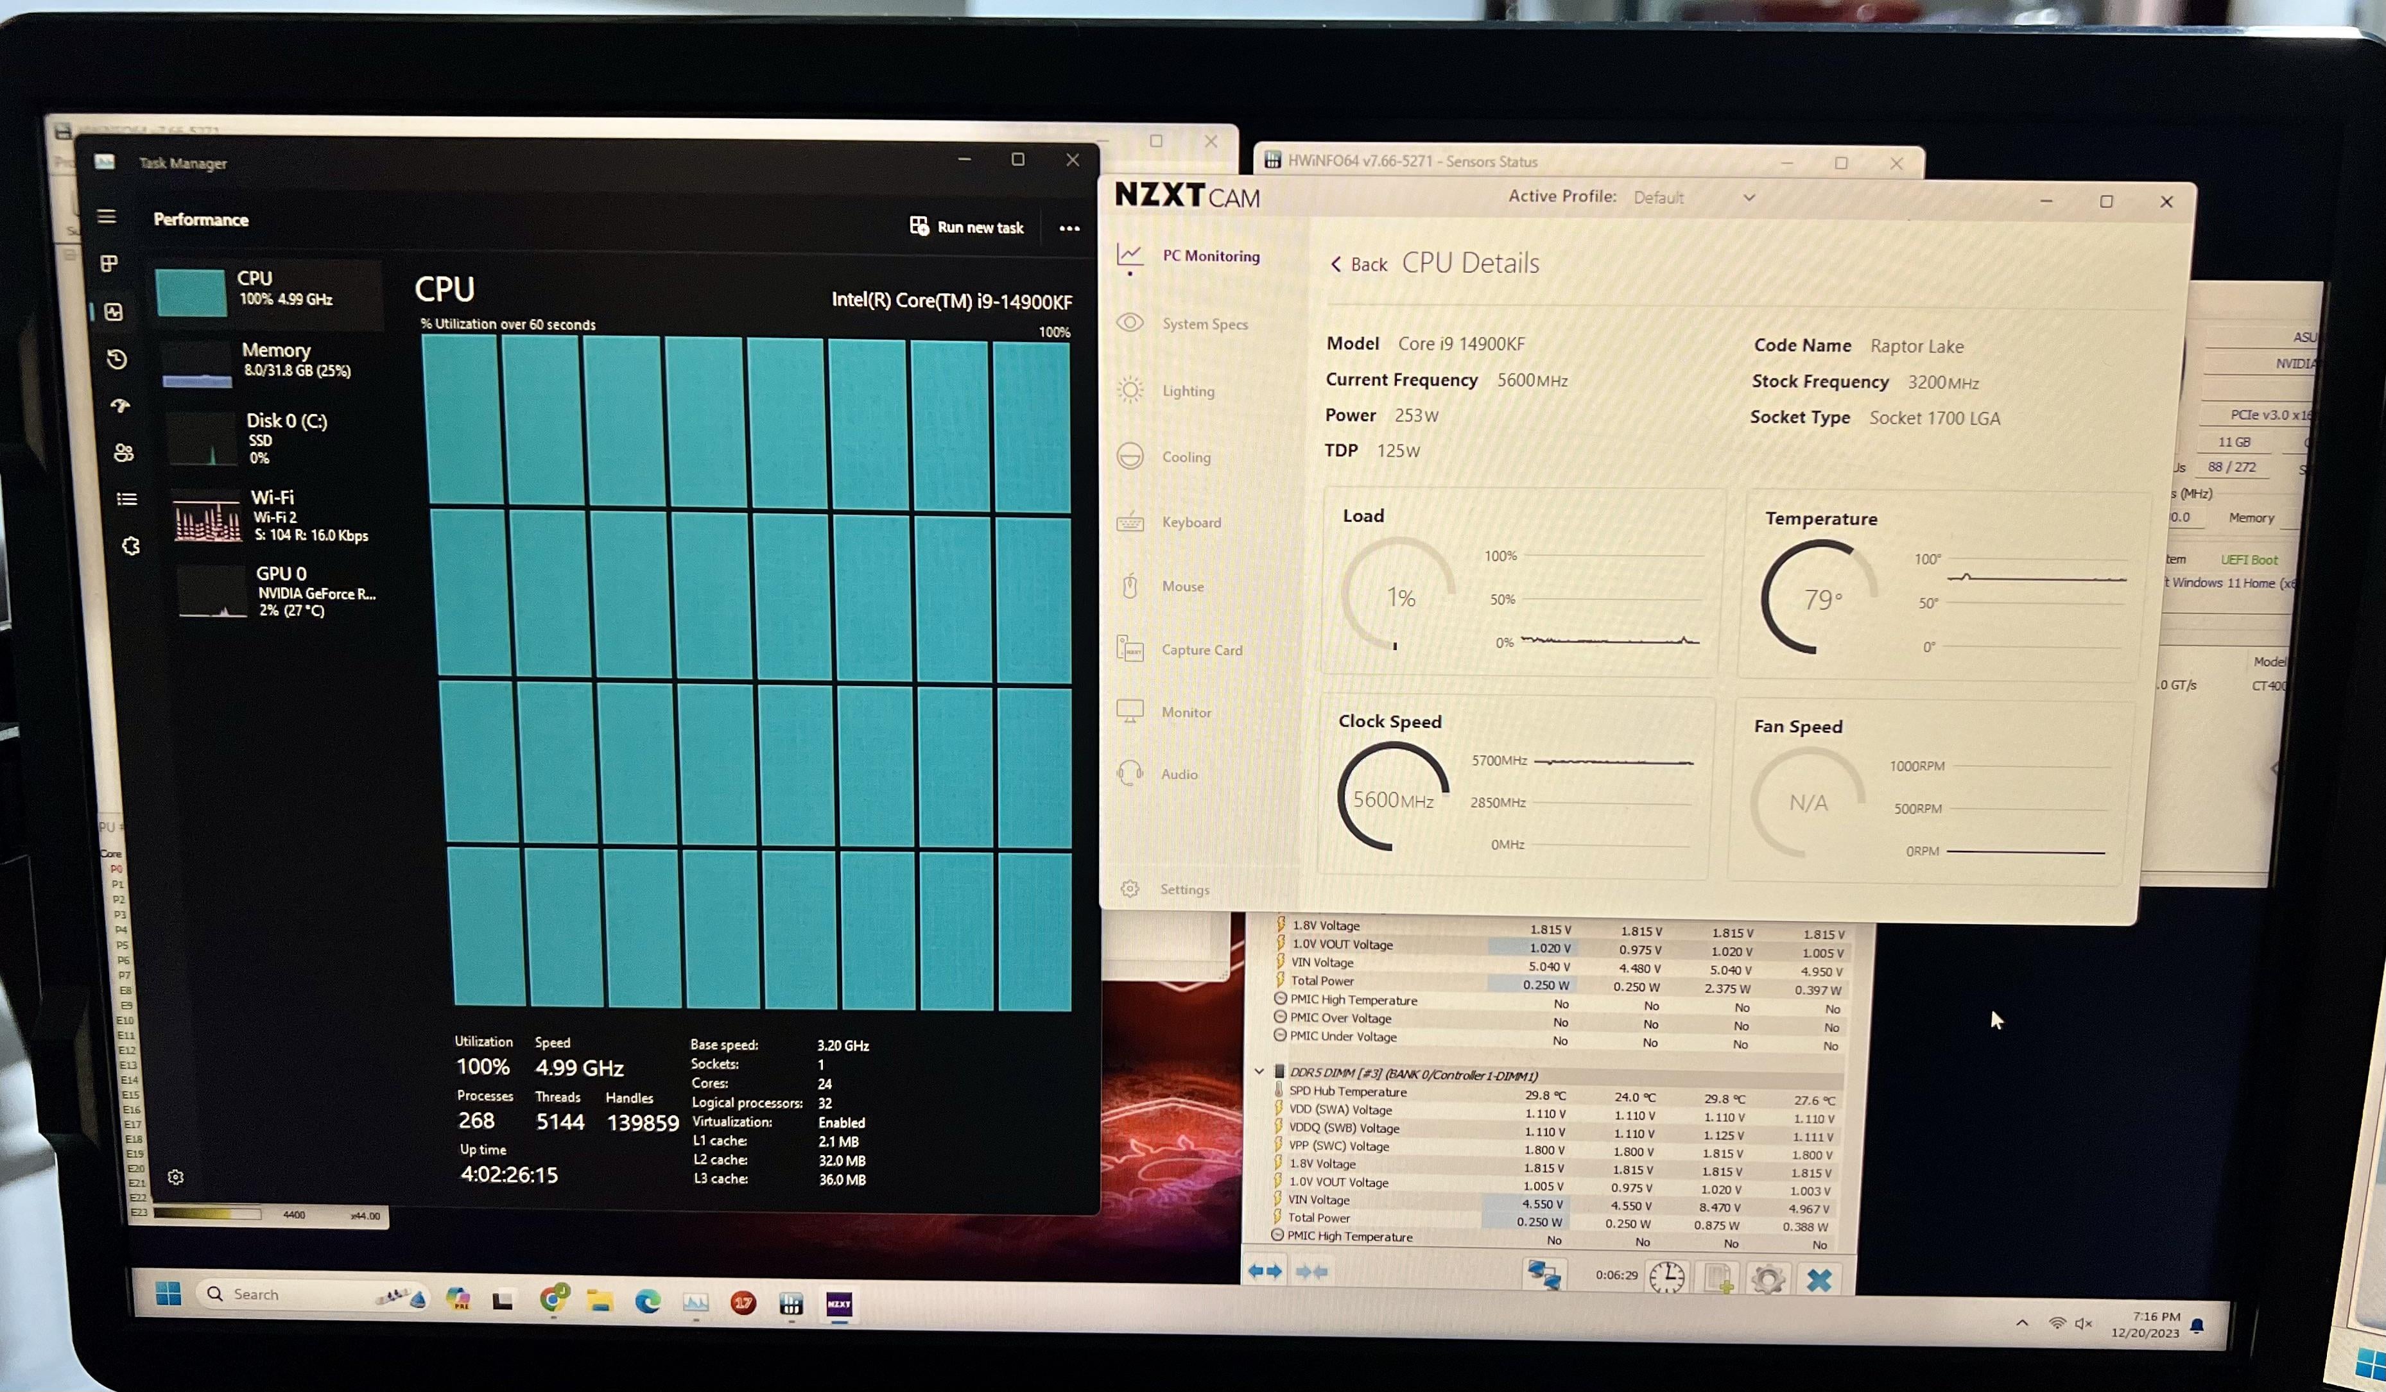Click the Temperature card showing 79°
The width and height of the screenshot is (2386, 1392).
(1945, 585)
